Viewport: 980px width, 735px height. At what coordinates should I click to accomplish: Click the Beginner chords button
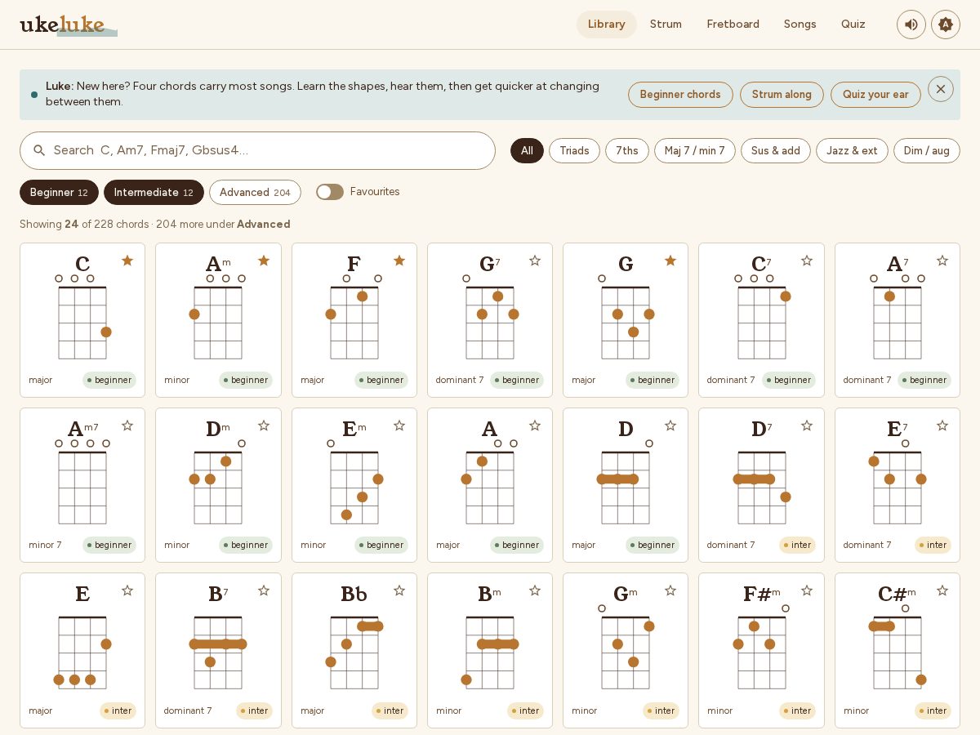680,95
